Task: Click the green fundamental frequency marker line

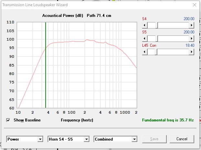Action: point(46,65)
